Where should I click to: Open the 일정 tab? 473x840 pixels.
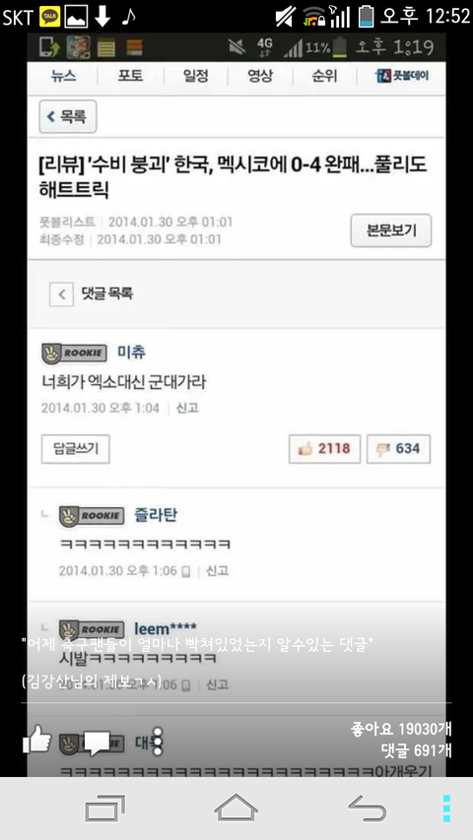click(195, 76)
